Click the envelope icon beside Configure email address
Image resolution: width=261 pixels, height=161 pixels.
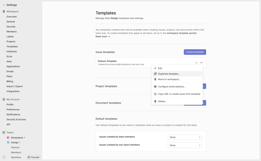(155, 86)
